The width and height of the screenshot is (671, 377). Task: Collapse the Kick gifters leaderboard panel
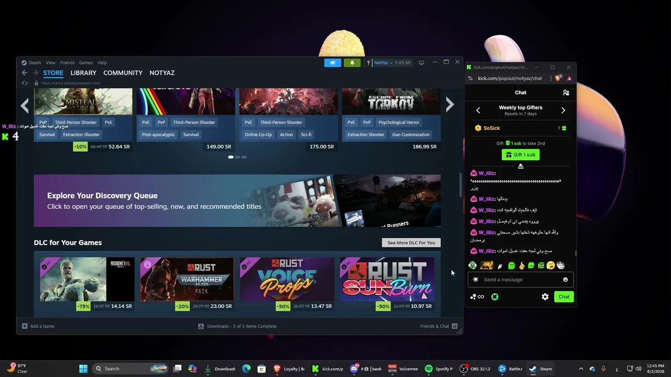tap(521, 166)
